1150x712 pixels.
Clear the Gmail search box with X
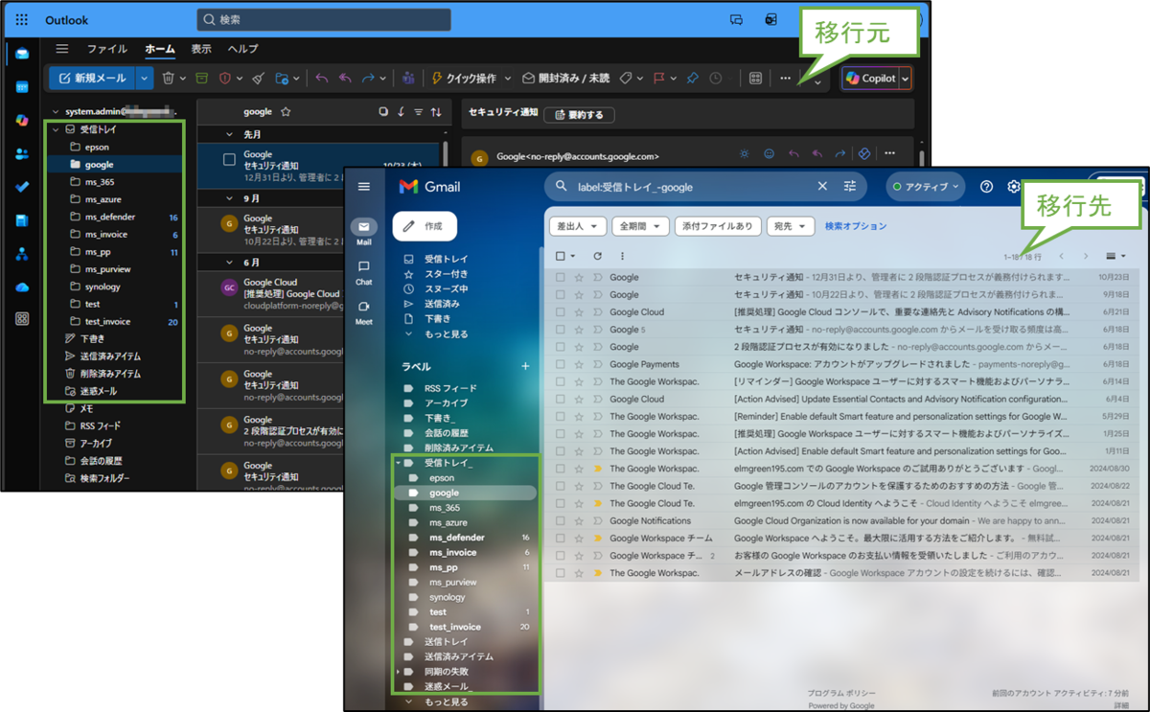pyautogui.click(x=821, y=186)
